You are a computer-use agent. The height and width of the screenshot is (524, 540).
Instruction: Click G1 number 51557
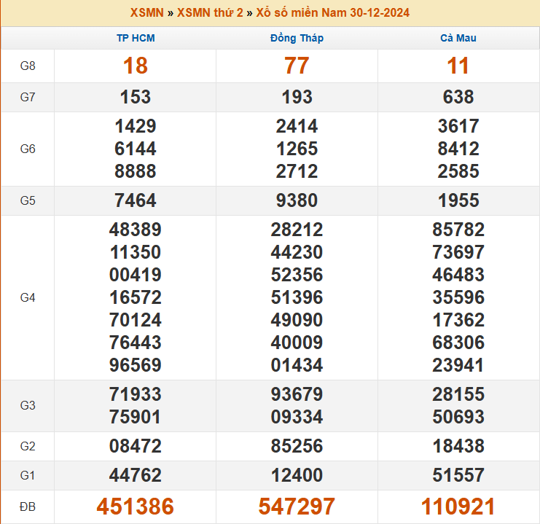click(x=458, y=475)
